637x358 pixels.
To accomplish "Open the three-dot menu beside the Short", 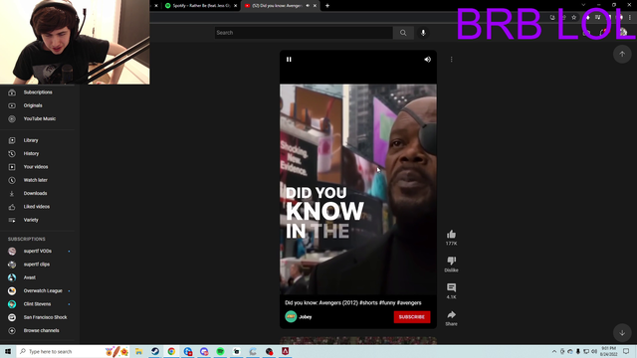I will 451,60.
